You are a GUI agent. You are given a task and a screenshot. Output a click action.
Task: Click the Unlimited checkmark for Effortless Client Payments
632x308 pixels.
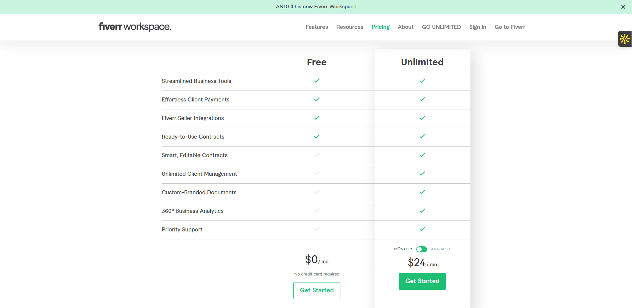click(x=422, y=99)
